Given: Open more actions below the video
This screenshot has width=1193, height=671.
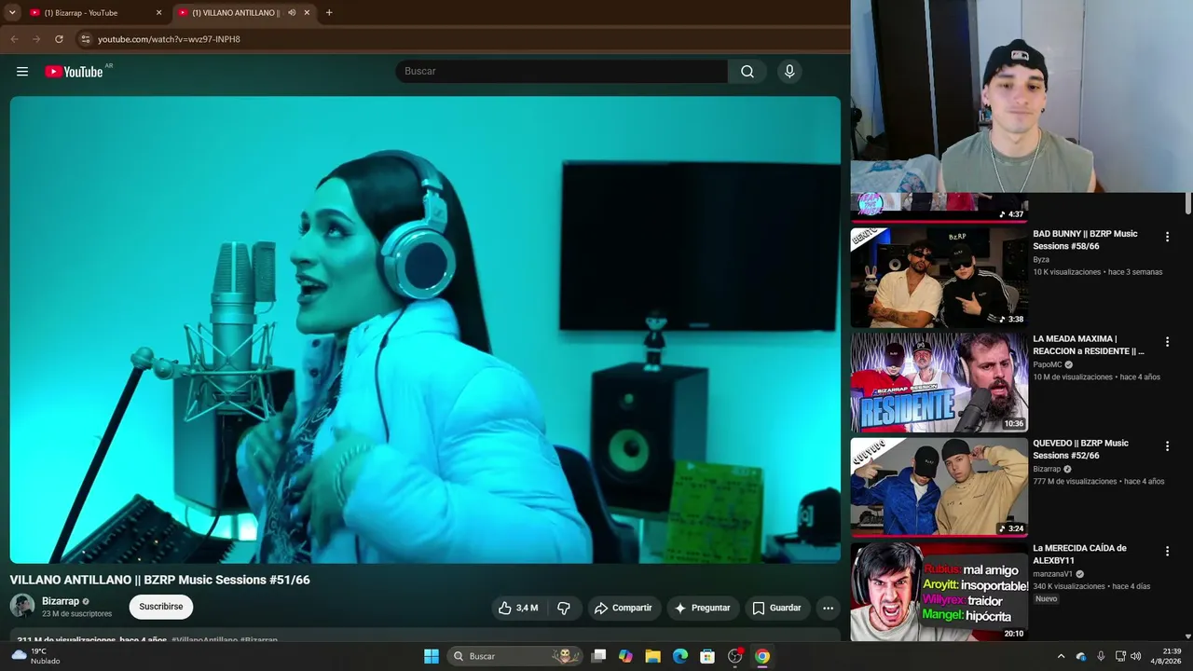Looking at the screenshot, I should point(828,608).
